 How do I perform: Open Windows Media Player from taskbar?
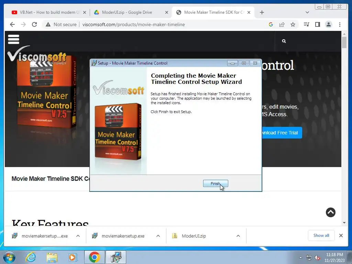73,257
